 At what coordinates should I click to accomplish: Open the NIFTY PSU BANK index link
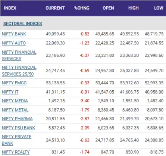[18, 128]
